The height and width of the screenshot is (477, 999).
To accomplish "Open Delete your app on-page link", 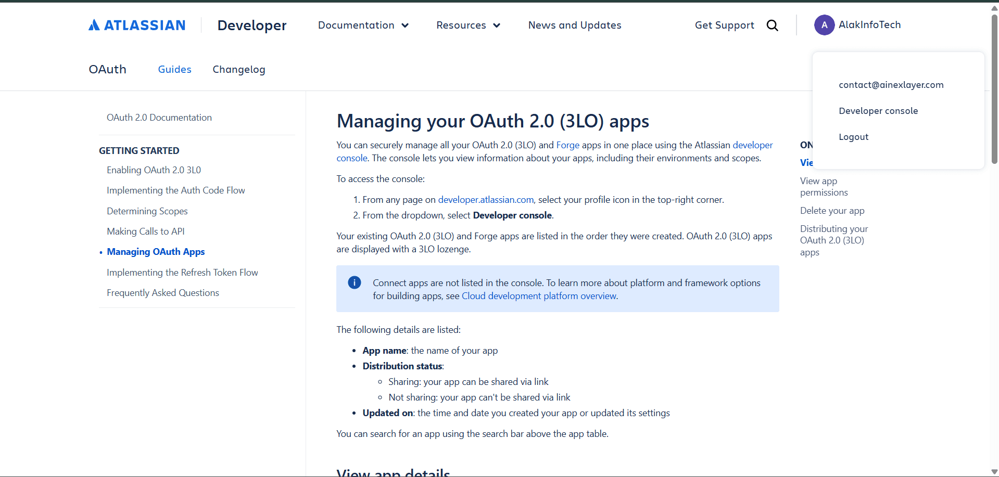I will coord(832,210).
